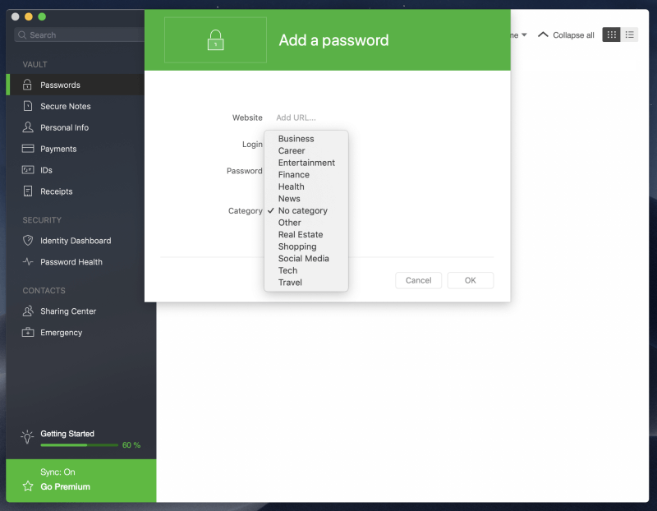Open Emergency contacts
Image resolution: width=657 pixels, height=511 pixels.
click(61, 333)
